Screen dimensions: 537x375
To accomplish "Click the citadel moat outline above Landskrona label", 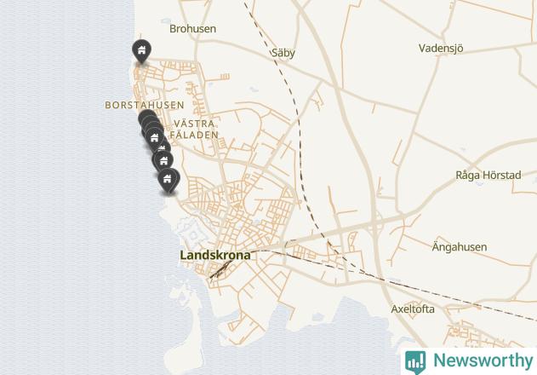I will tap(192, 233).
